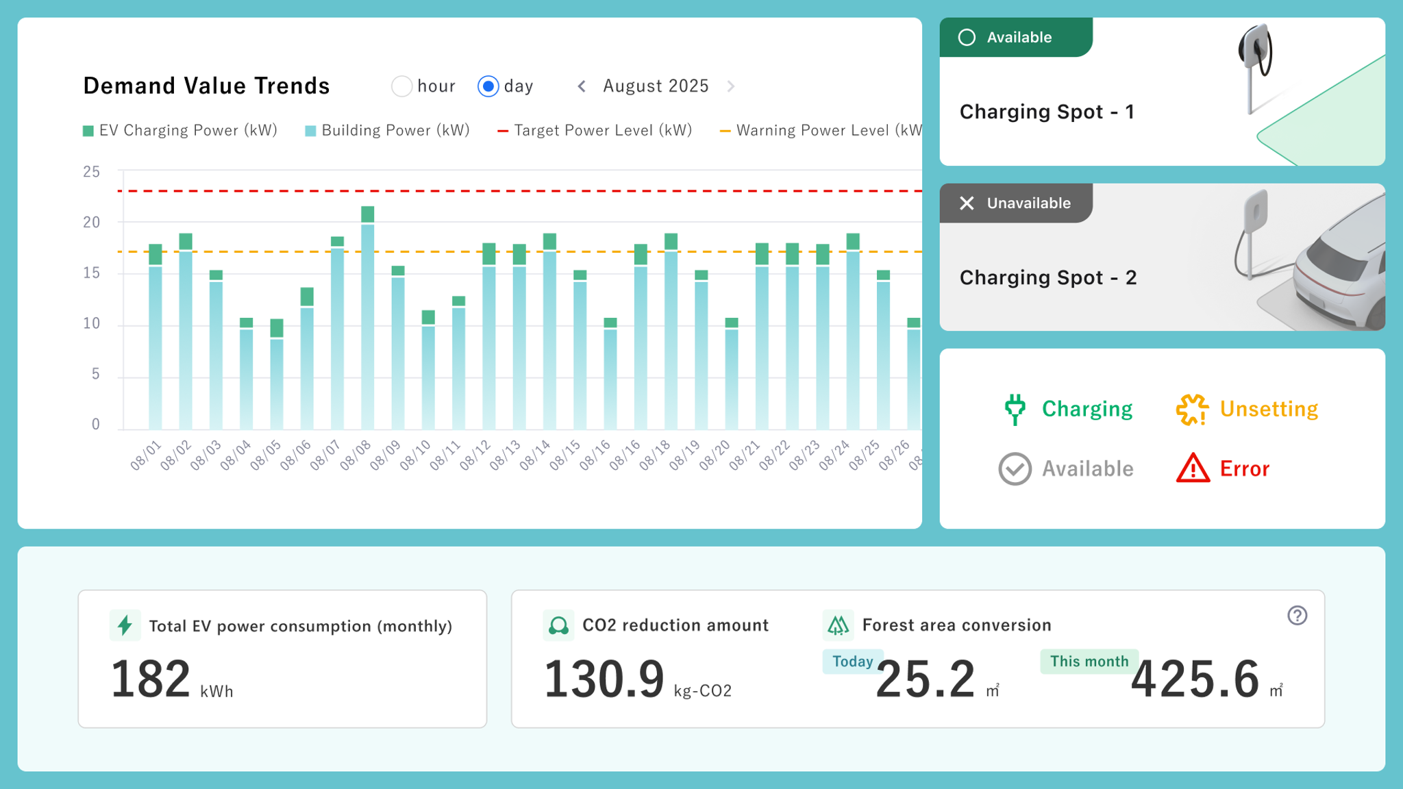The height and width of the screenshot is (789, 1403).
Task: Select the hour radio button
Action: 402,86
